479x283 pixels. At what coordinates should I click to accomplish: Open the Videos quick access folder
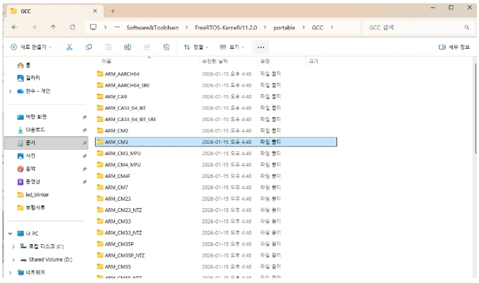click(29, 182)
